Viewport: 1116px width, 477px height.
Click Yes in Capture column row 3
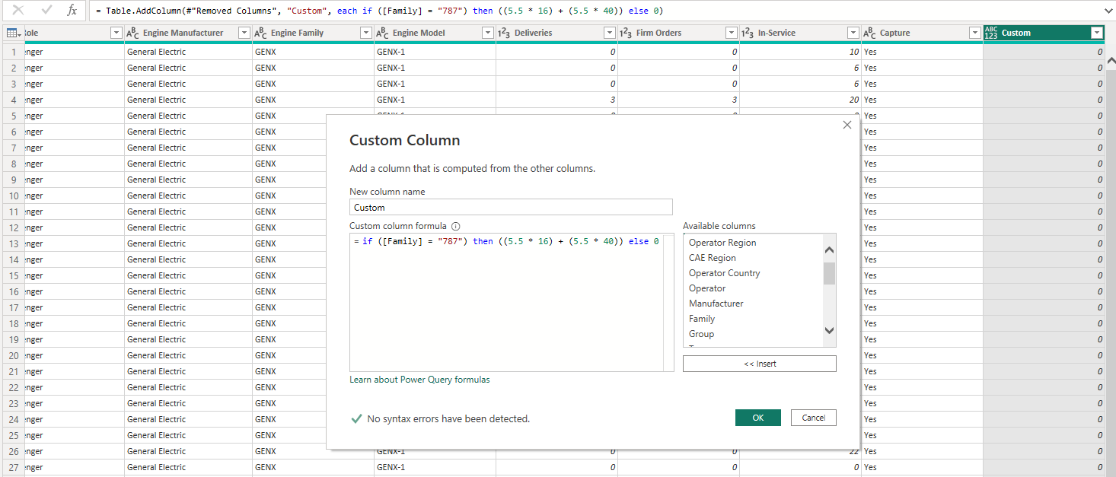(x=870, y=84)
